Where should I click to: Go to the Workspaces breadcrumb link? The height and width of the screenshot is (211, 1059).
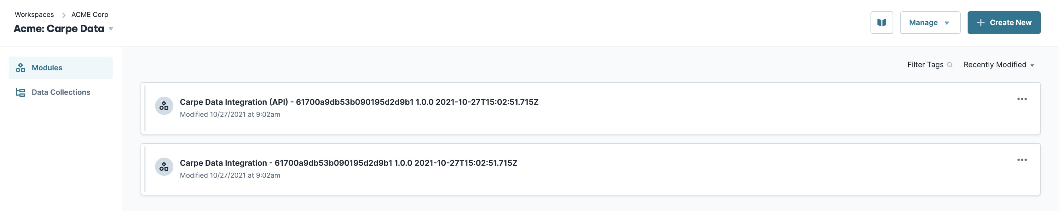tap(34, 14)
